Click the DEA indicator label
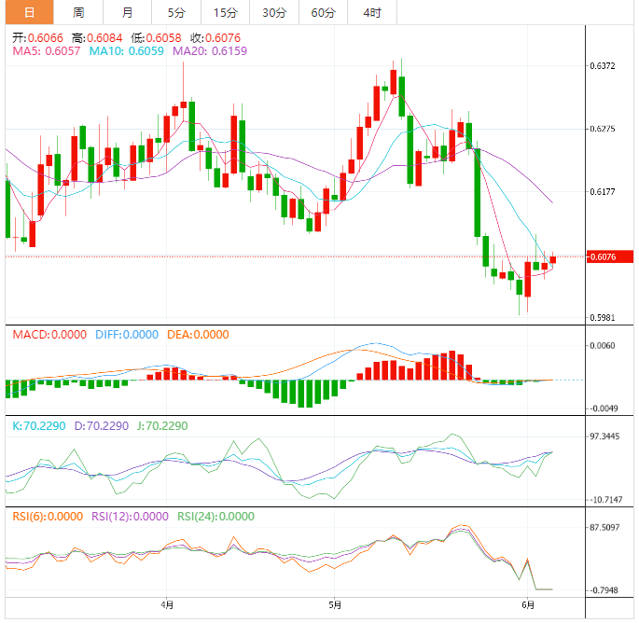639x623 pixels. coord(197,335)
